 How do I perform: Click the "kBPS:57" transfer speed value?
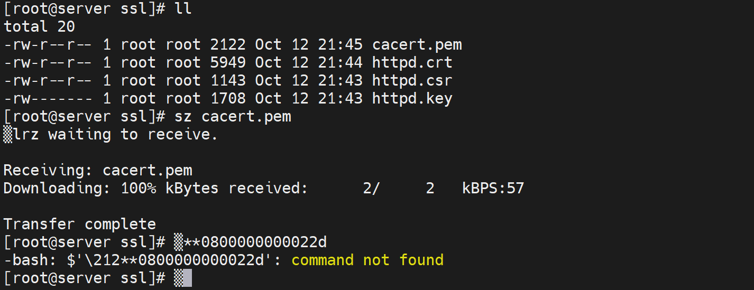coord(493,189)
